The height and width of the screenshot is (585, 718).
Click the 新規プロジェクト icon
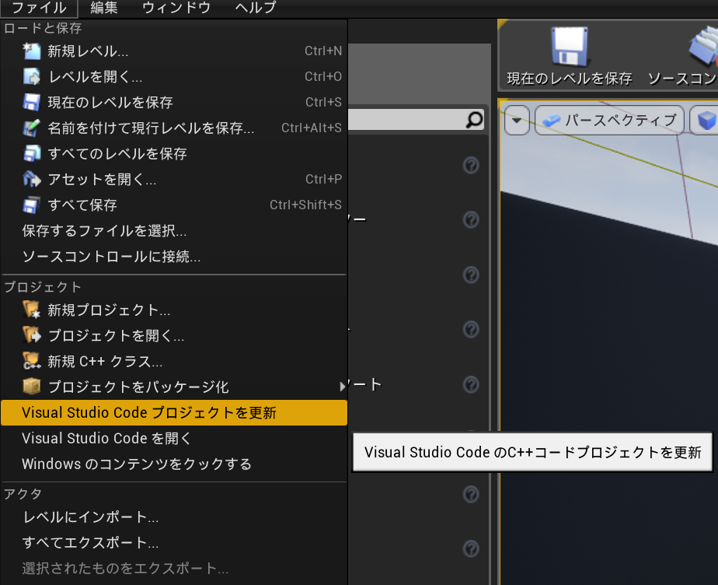pyautogui.click(x=32, y=310)
